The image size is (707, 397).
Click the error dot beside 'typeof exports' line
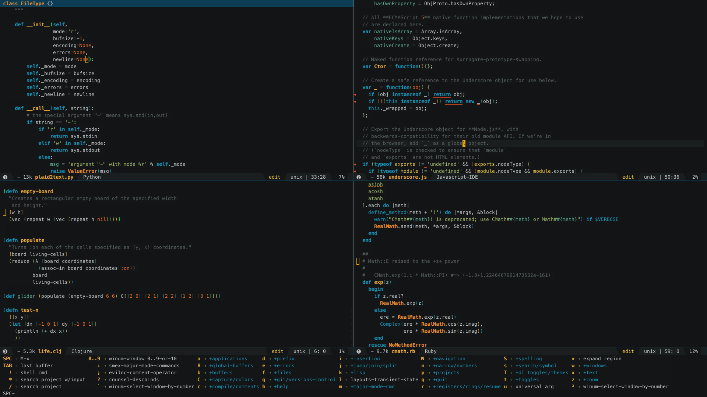[355, 164]
